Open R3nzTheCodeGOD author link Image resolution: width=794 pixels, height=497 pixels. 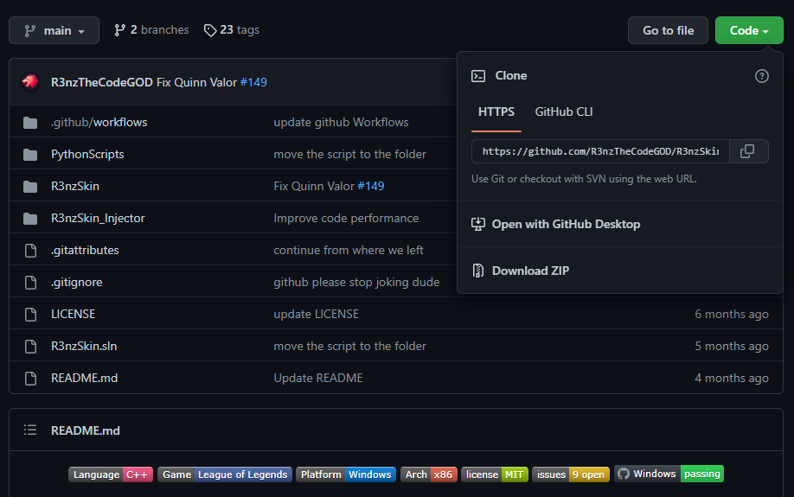point(102,82)
